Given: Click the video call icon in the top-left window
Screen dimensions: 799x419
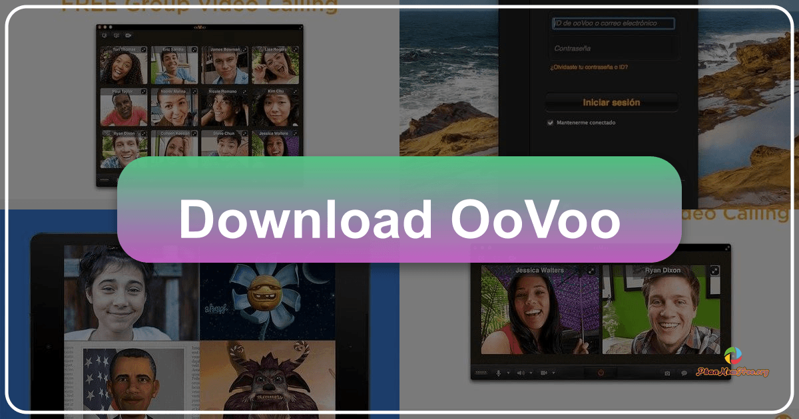Looking at the screenshot, I should (x=129, y=35).
